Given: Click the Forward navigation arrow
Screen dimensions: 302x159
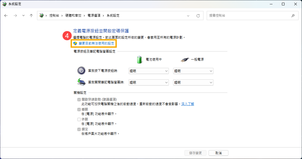Looking at the screenshot, I should (15, 16).
